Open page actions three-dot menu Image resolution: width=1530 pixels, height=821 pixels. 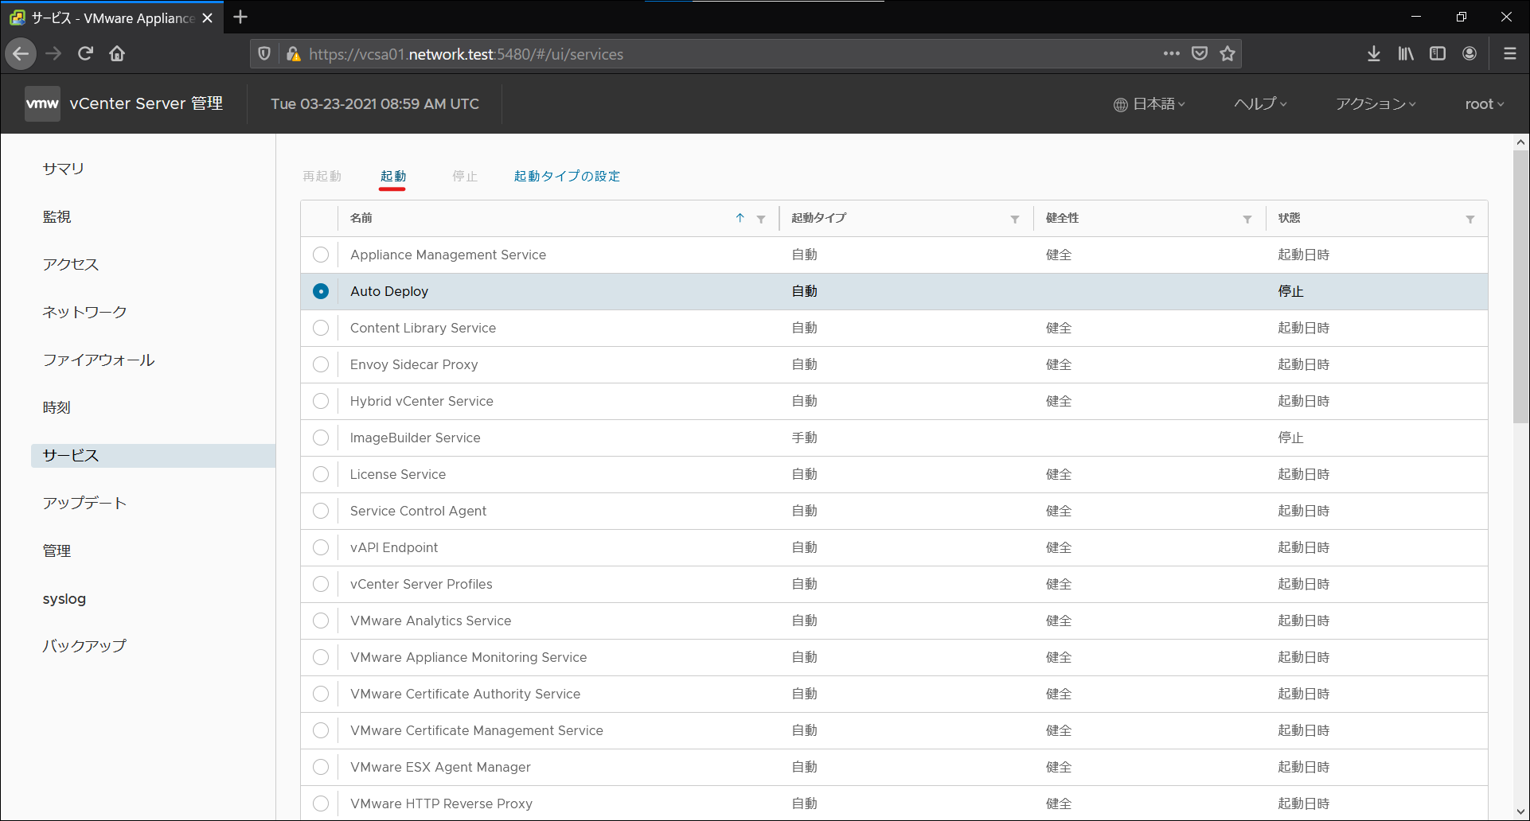tap(1171, 53)
